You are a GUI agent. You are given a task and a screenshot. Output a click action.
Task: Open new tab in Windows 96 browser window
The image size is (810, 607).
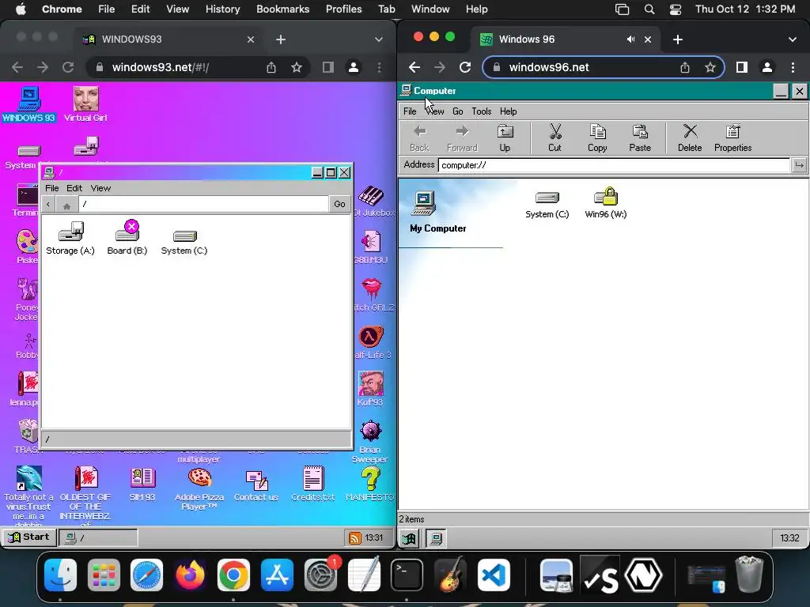click(x=678, y=40)
